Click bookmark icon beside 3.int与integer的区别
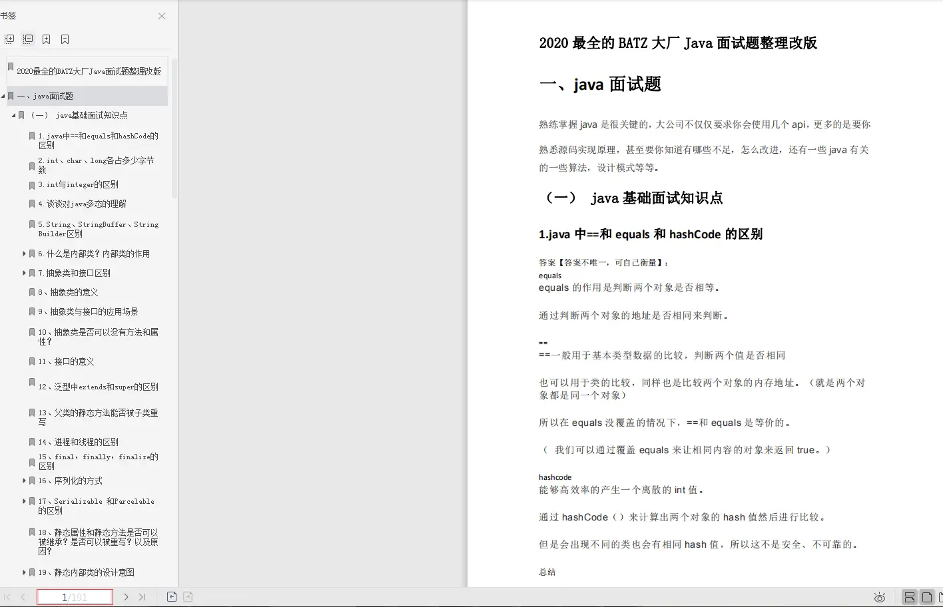 (32, 185)
